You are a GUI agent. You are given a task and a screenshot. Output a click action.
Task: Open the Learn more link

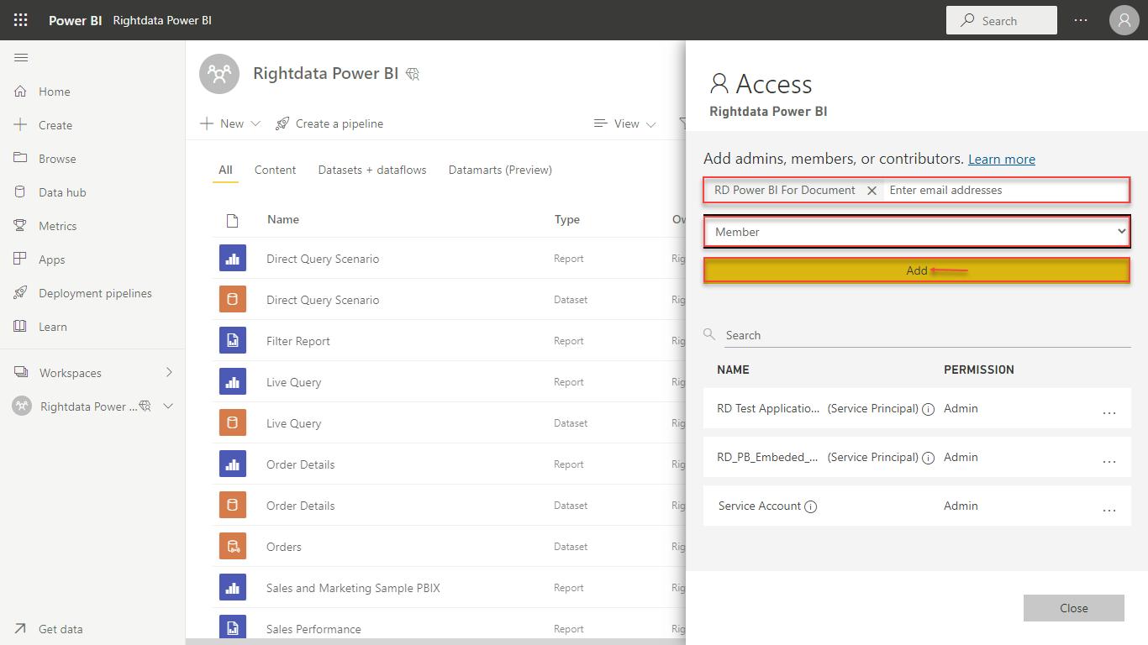coord(1001,159)
